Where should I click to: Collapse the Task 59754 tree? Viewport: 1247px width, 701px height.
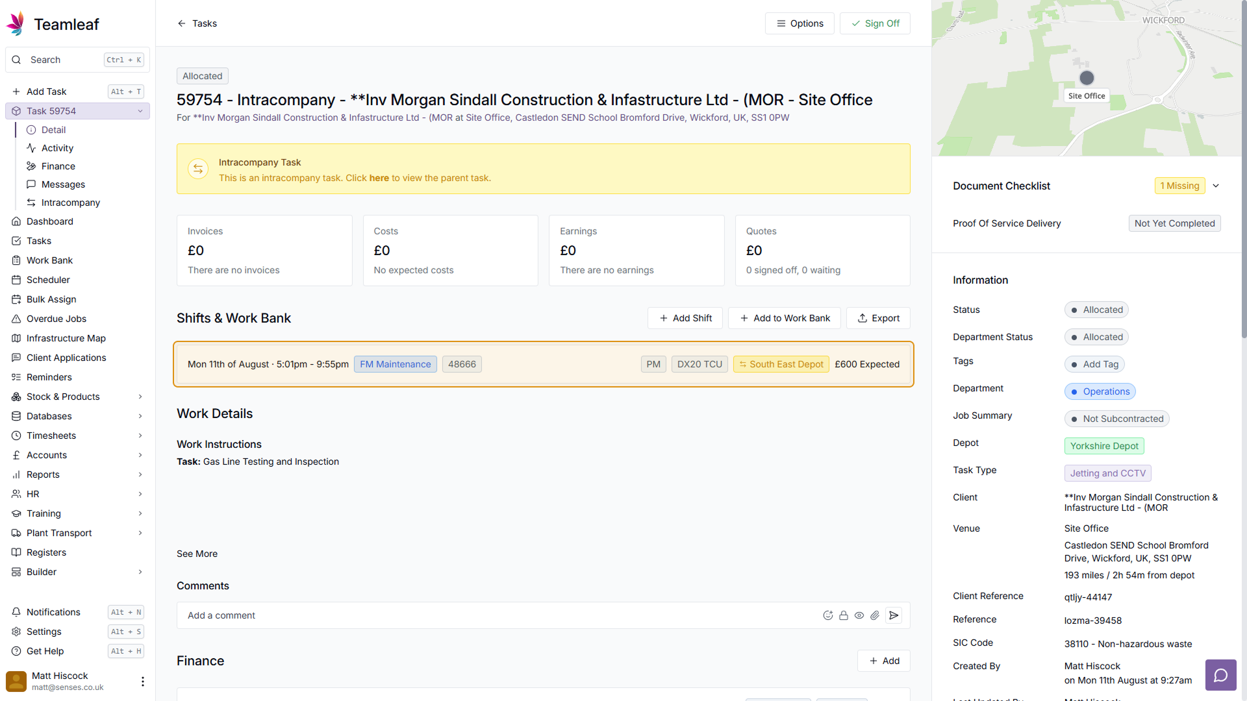[x=140, y=111]
